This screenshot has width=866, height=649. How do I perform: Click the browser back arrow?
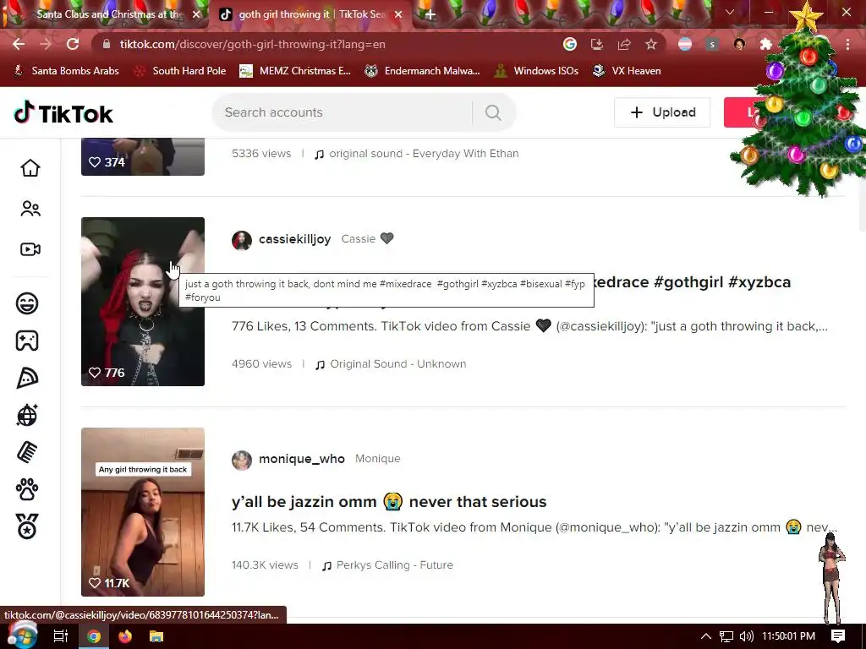(x=19, y=44)
